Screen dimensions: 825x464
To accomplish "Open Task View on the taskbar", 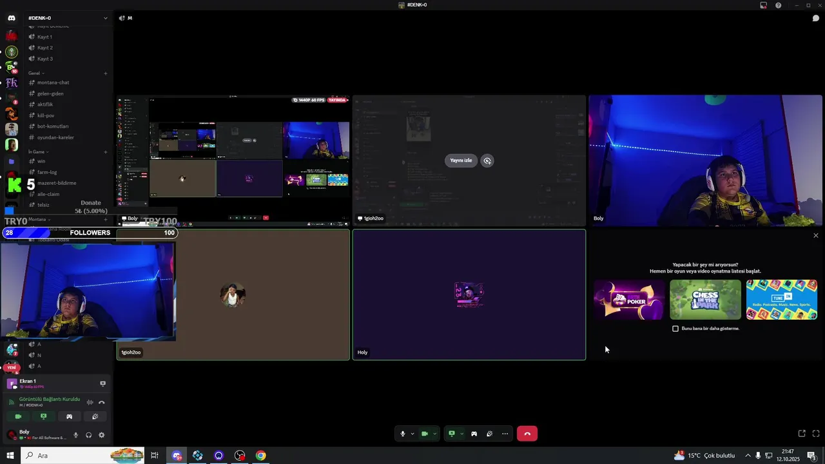I will click(x=155, y=456).
